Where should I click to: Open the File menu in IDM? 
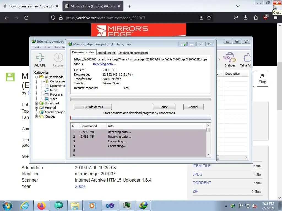coord(47,47)
